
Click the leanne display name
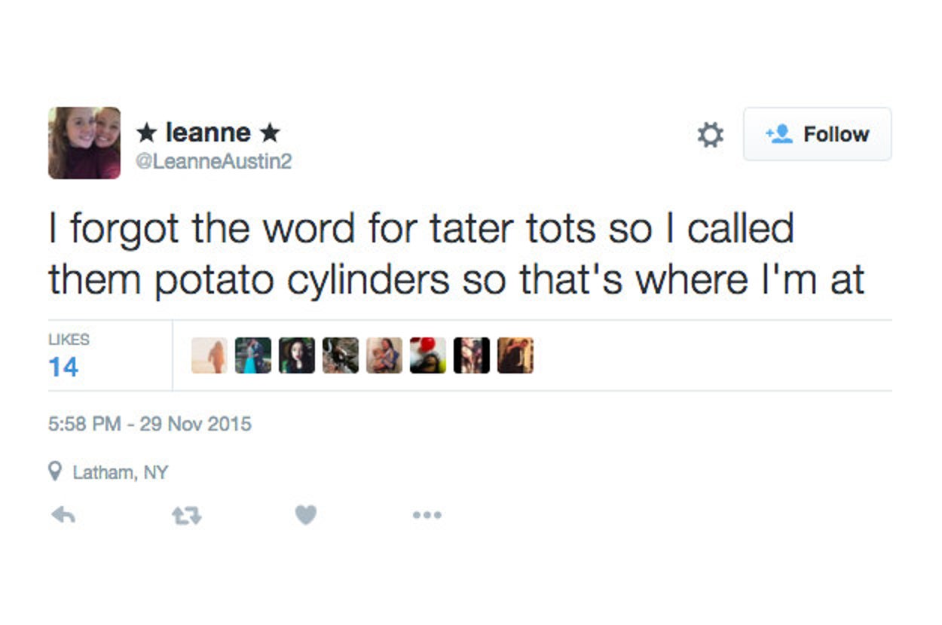click(208, 133)
